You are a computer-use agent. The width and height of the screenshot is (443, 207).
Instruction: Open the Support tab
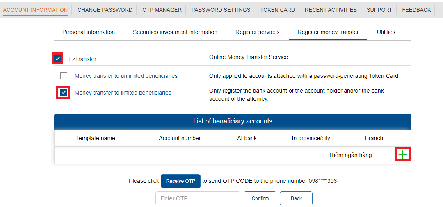tap(379, 10)
